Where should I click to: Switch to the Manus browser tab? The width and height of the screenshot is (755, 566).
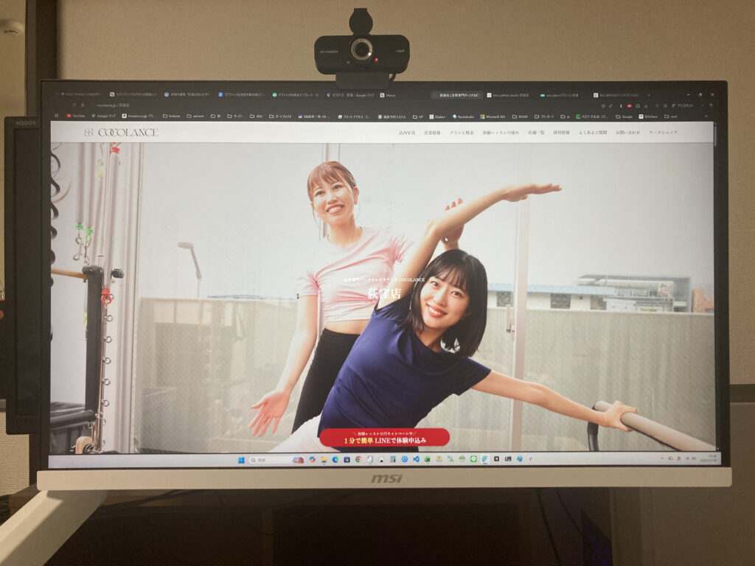coord(391,95)
